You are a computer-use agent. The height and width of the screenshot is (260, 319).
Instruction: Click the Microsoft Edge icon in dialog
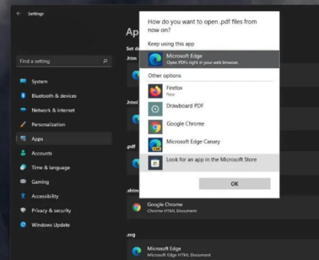tap(155, 60)
